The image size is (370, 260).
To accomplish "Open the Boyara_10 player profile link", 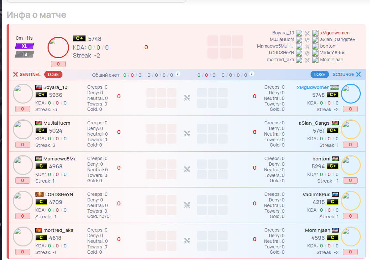I will pyautogui.click(x=55, y=87).
